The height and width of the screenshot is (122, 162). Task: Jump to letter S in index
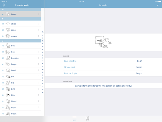(x=43, y=84)
